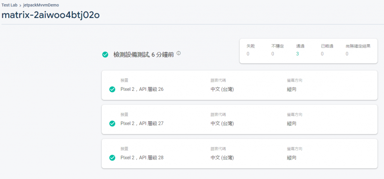Open the jetpackMvvmDemo breadcrumb link
The height and width of the screenshot is (179, 384).
pos(41,5)
